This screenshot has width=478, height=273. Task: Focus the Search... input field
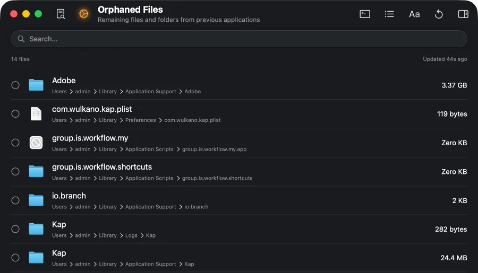coord(239,39)
